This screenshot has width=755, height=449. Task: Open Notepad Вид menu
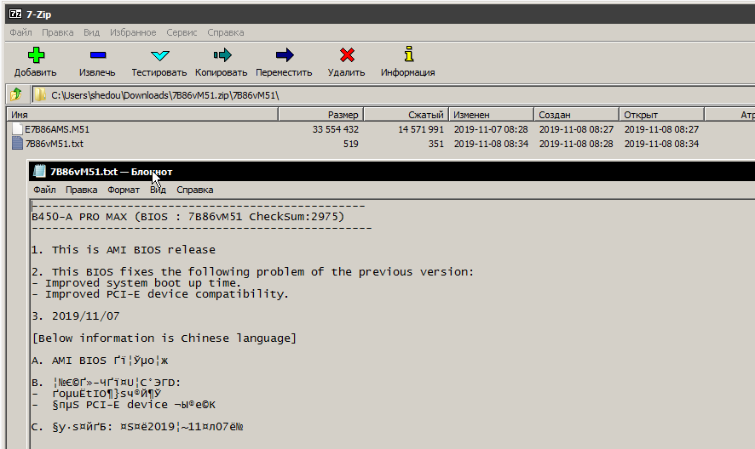158,190
